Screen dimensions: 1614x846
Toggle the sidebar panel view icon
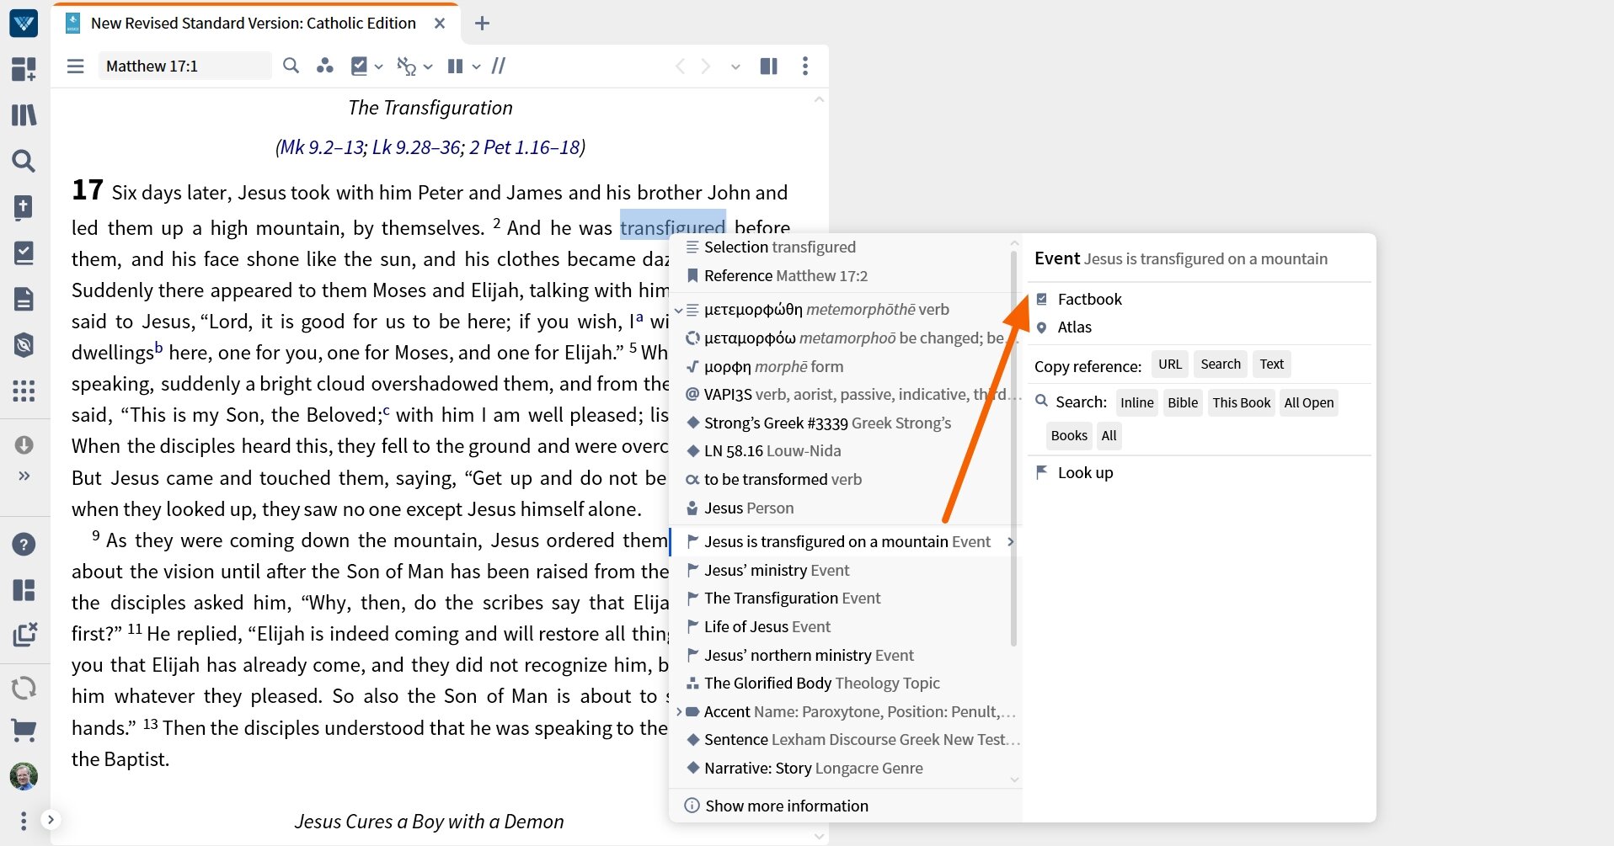768,66
